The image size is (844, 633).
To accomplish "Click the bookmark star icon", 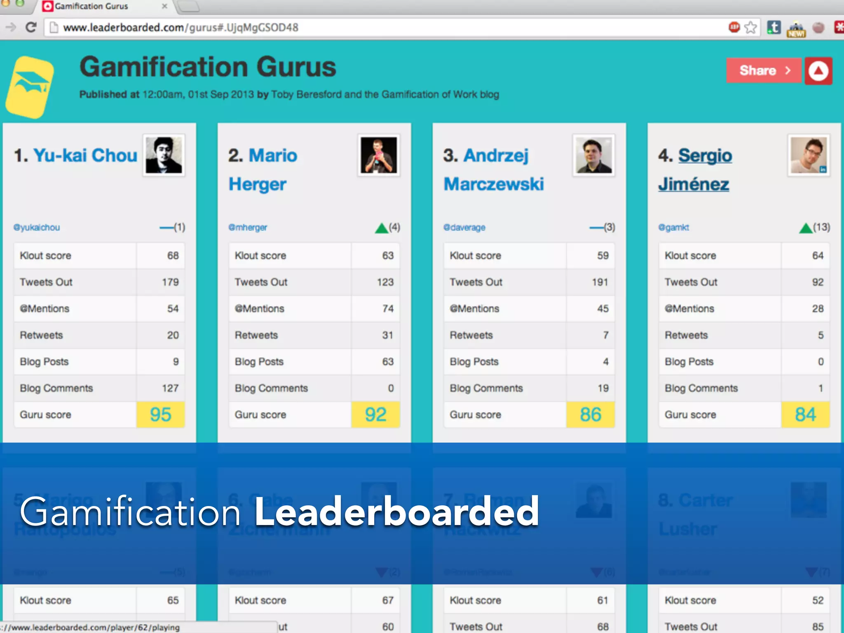I will [750, 27].
